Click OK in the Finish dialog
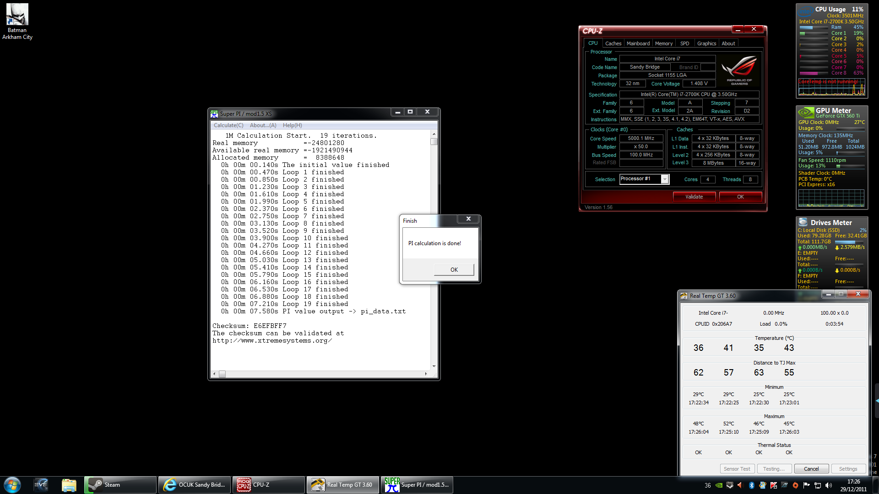 click(454, 270)
